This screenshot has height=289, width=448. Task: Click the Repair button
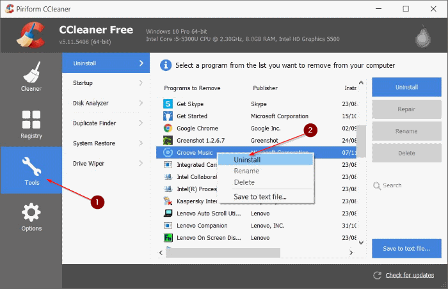(406, 109)
